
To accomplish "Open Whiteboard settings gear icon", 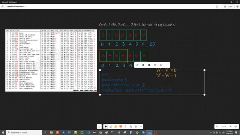I will (237, 7).
